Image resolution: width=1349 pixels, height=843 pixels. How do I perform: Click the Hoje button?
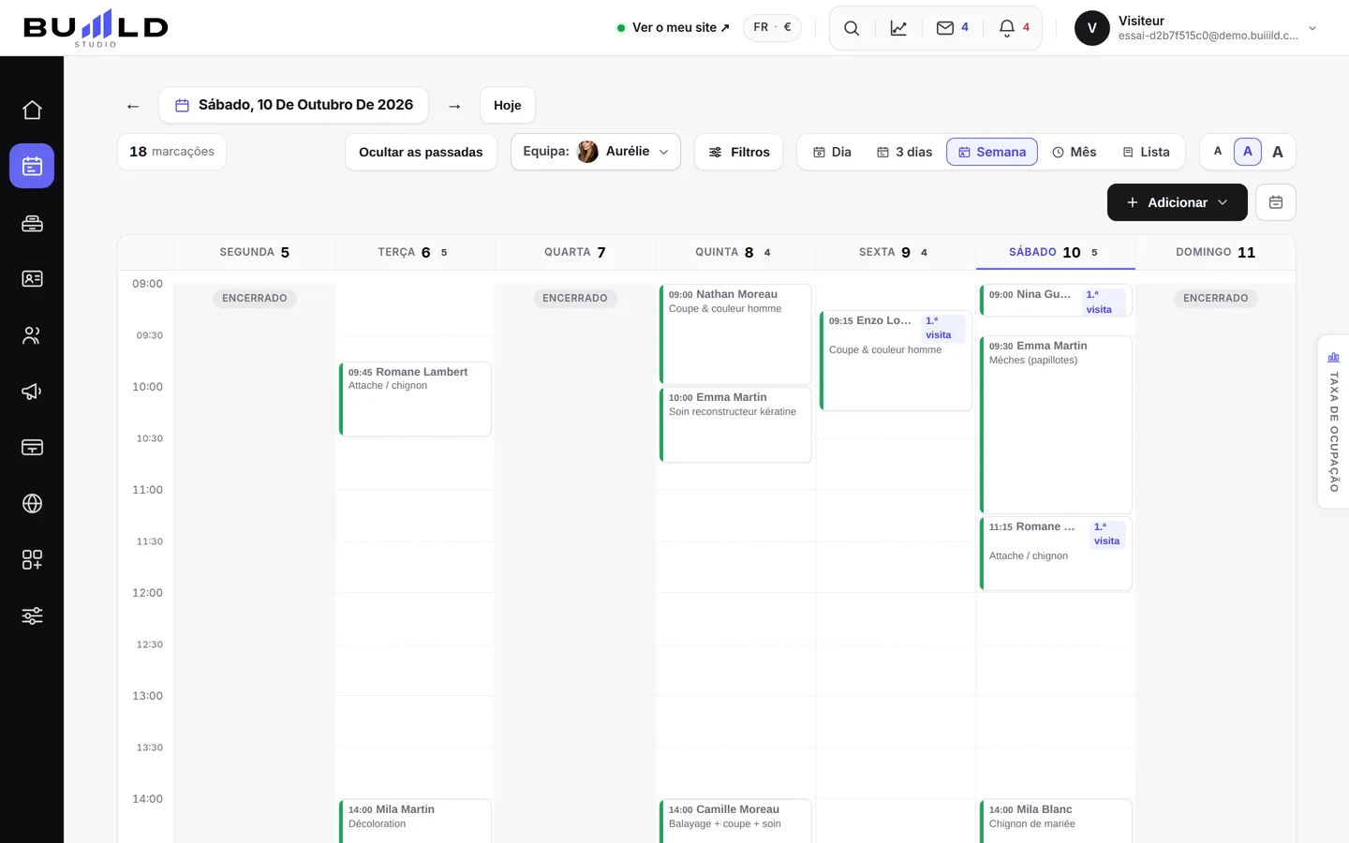(x=508, y=105)
